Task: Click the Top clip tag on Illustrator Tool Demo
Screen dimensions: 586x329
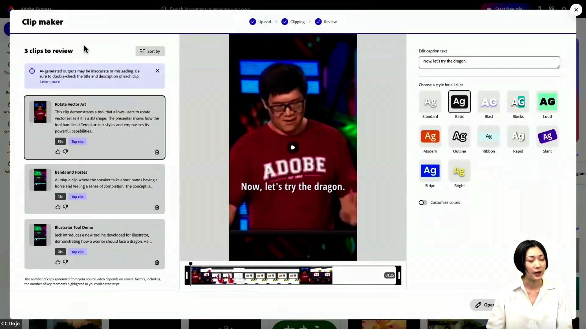Action: tap(77, 252)
